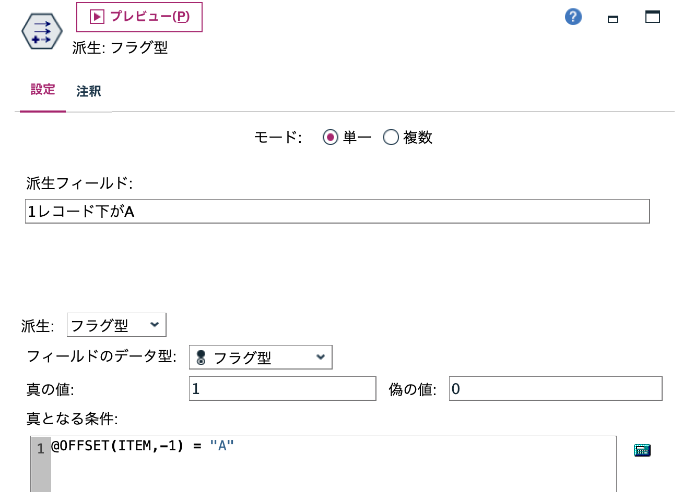Click the maximize window icon at top right

(x=652, y=17)
